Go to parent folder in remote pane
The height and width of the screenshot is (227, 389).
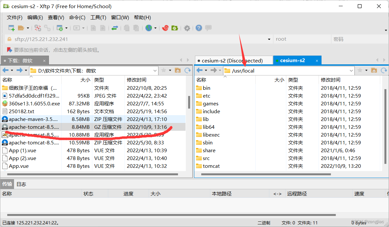tap(374, 71)
